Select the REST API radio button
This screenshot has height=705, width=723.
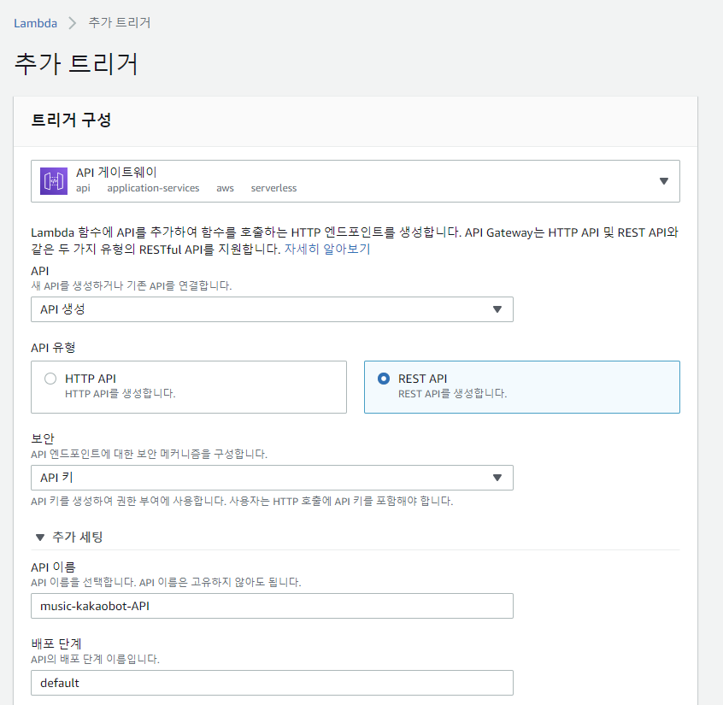pos(383,379)
